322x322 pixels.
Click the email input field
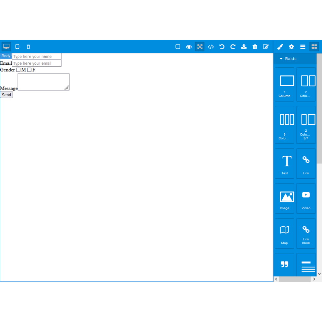pos(37,63)
